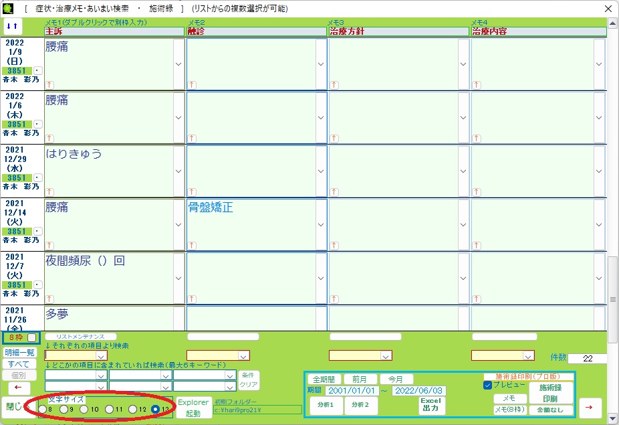Image resolution: width=619 pixels, height=425 pixels.
Task: Click up-arrow icon in 2022 1/9 主訴 cell
Action: [x=49, y=84]
